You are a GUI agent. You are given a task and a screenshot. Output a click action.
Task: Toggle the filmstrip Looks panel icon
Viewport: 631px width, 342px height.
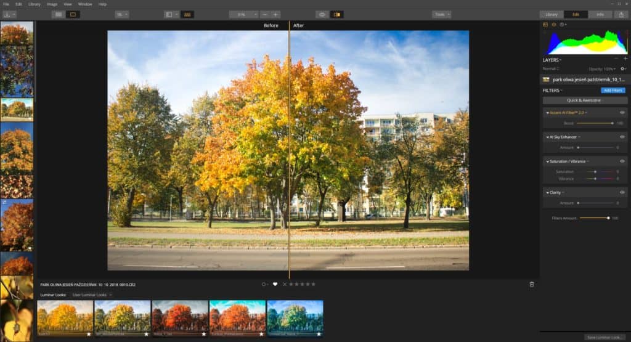[x=187, y=15]
